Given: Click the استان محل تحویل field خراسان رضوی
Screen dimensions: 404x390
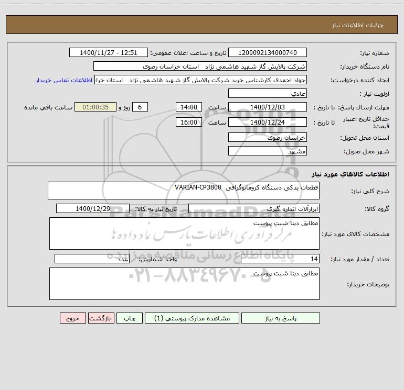Looking at the screenshot, I should point(268,137).
